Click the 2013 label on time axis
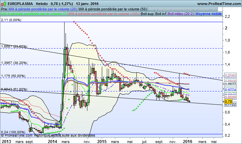Screen dimensions: 242x144 (x=6, y=141)
